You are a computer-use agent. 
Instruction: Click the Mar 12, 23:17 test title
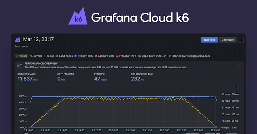[38, 39]
